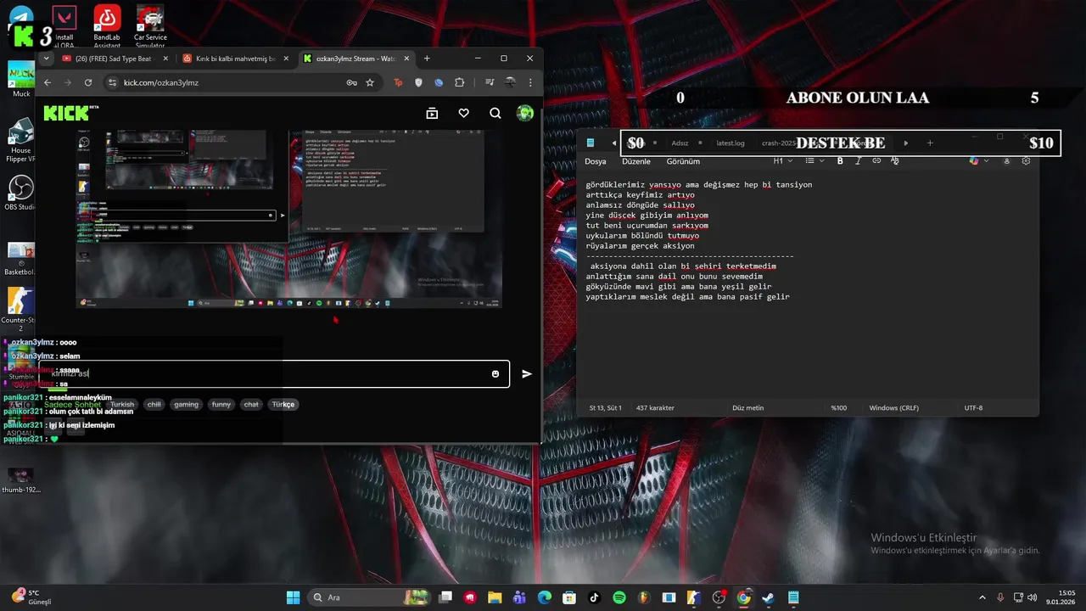Click the Chrome address bar URL

click(x=161, y=82)
